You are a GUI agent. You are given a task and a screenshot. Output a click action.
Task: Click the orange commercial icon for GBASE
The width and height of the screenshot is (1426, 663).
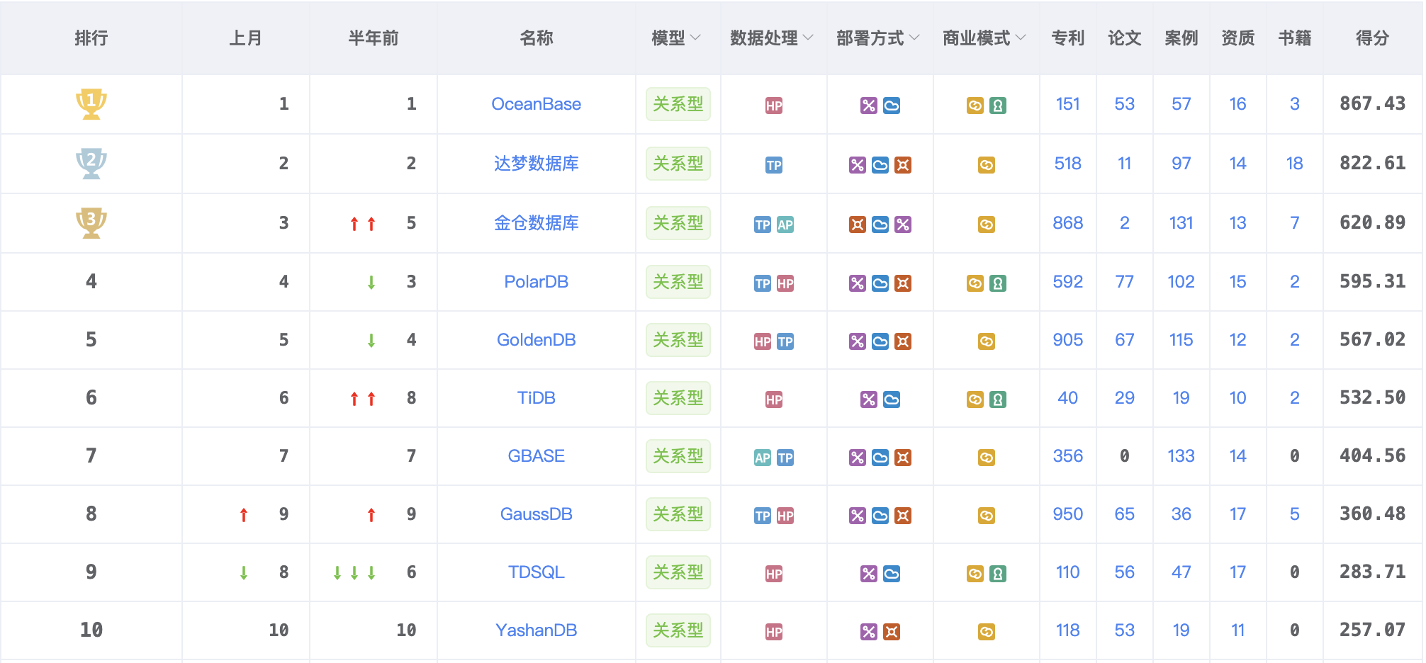[987, 458]
